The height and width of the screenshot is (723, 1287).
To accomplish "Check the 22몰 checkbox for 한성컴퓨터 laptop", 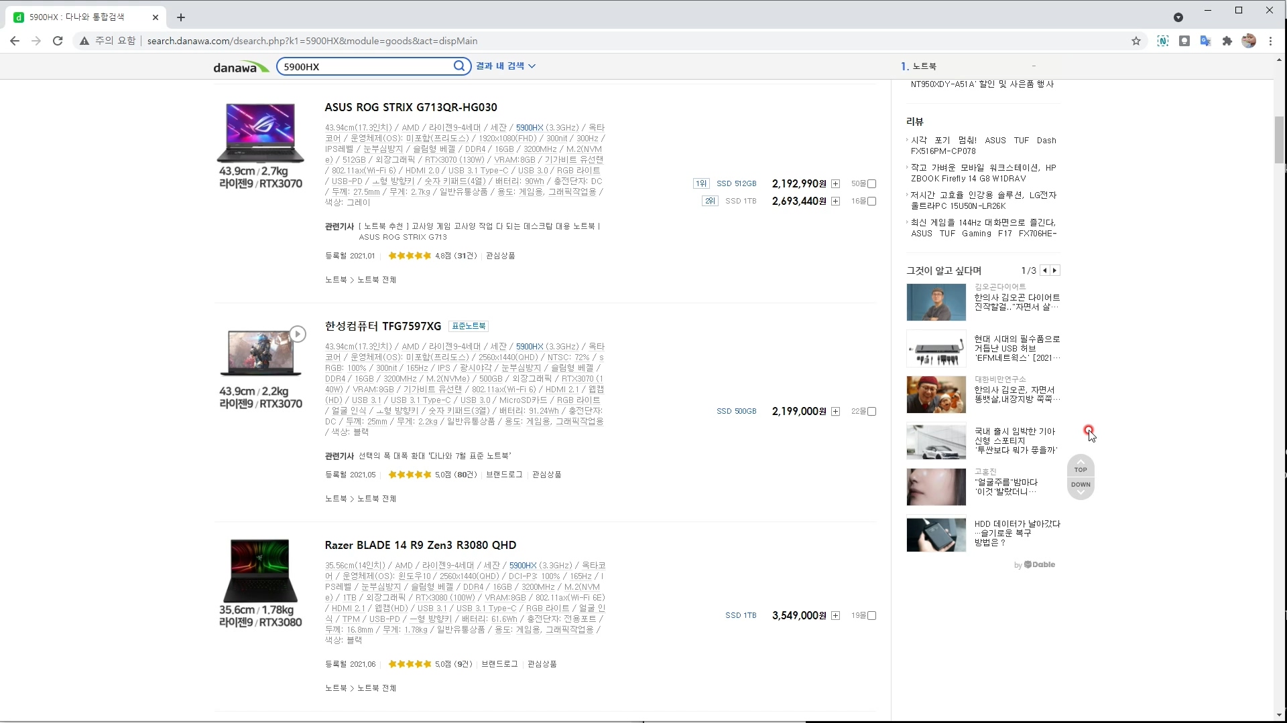I will (x=872, y=412).
